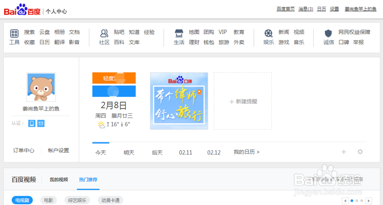Viewport: 383px width, 205px height.
Task: Select the 电视剧 category pill
Action: click(x=22, y=200)
